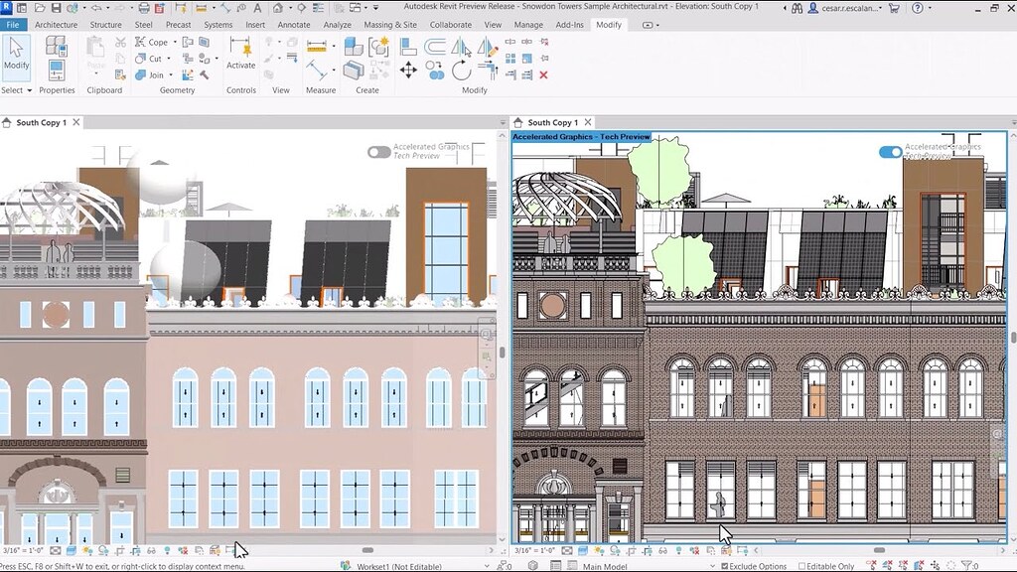Select the Cut geometry tool
The width and height of the screenshot is (1017, 572).
point(149,58)
